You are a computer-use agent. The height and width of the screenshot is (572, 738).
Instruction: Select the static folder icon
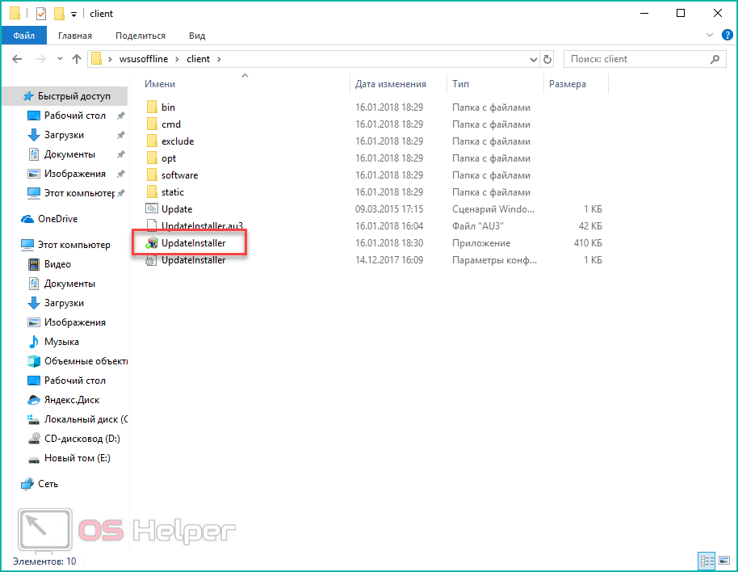point(152,191)
